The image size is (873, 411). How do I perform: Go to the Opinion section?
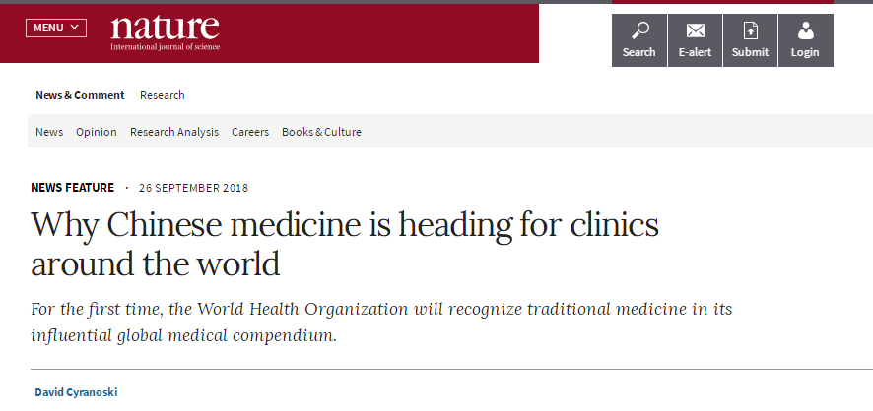pos(97,132)
